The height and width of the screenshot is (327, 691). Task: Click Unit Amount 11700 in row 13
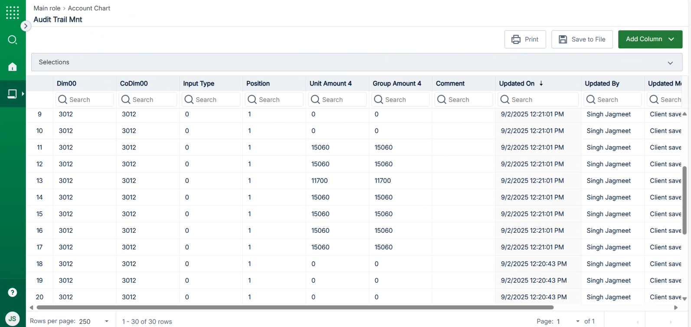pos(319,181)
